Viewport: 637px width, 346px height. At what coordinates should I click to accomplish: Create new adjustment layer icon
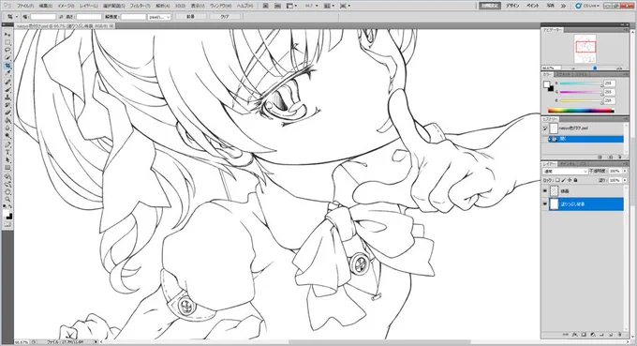[593, 334]
